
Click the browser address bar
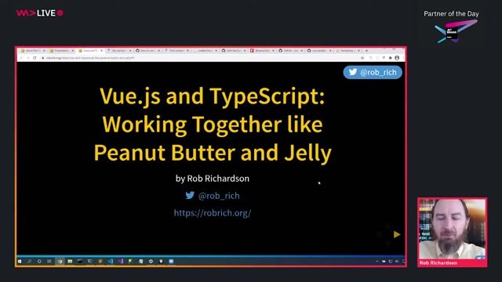pyautogui.click(x=202, y=58)
